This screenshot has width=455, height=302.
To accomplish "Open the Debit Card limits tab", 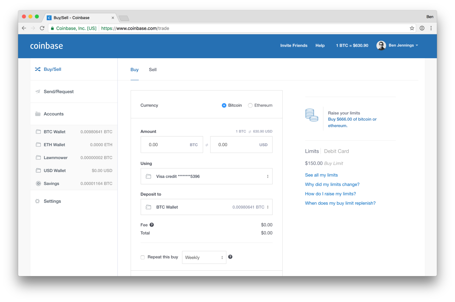I will (x=336, y=151).
